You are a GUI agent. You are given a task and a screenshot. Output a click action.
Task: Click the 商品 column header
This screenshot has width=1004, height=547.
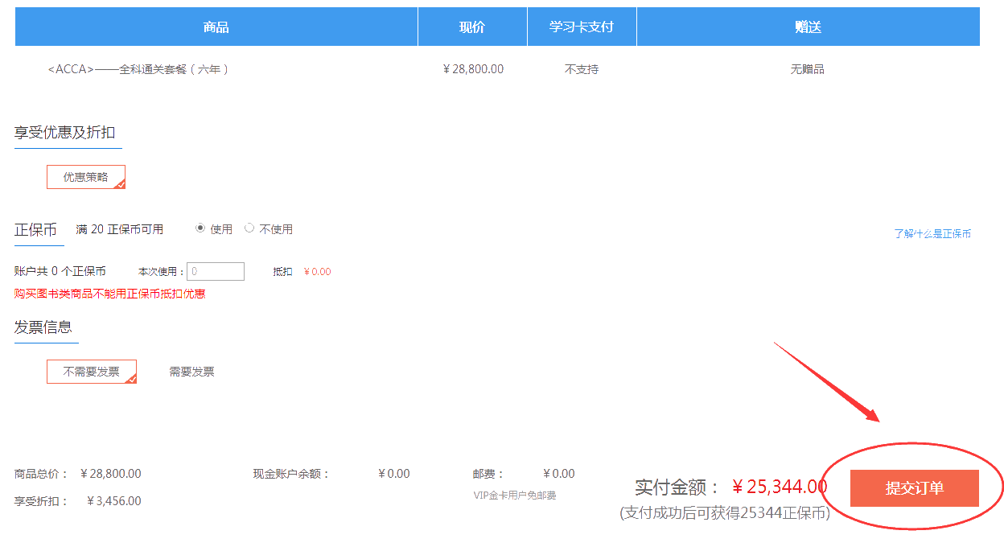(x=216, y=27)
